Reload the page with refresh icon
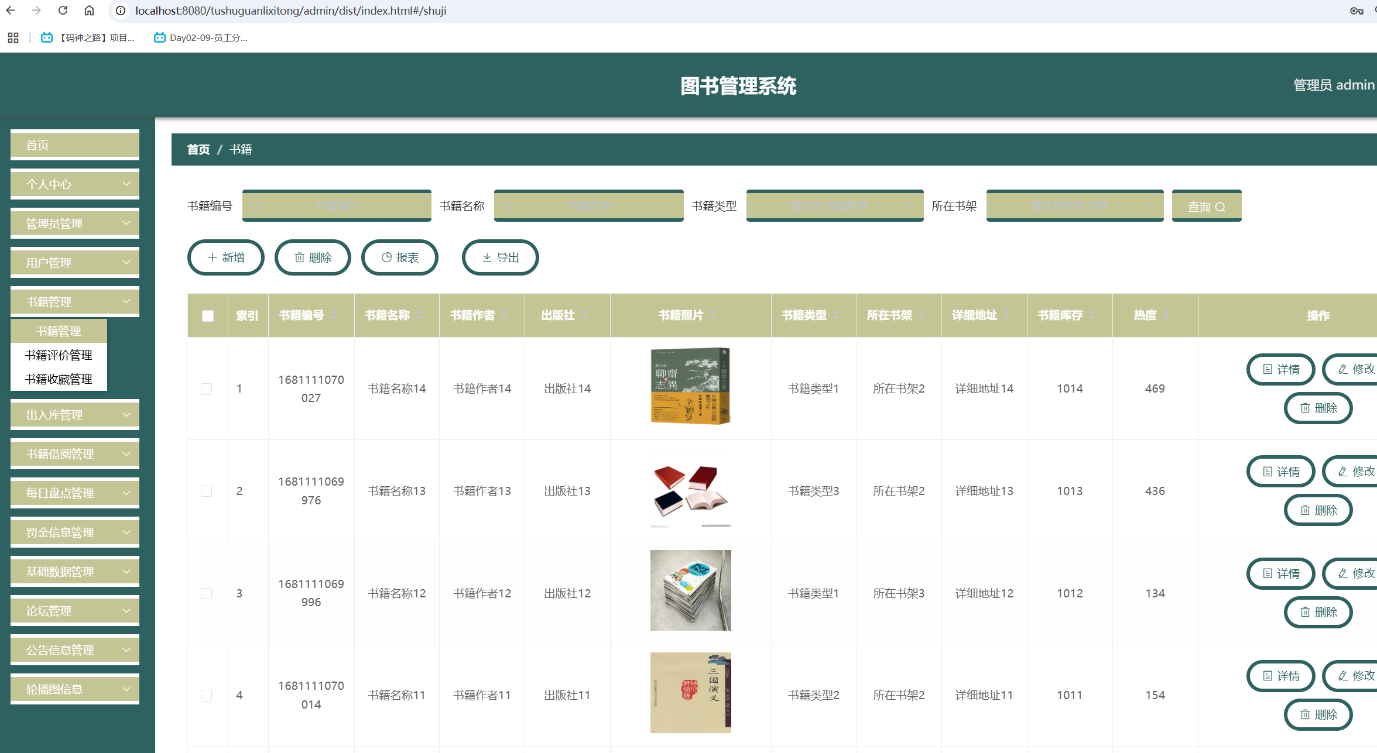 pyautogui.click(x=63, y=11)
